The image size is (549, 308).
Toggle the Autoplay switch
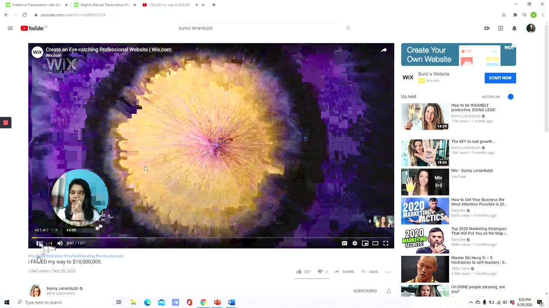tap(510, 97)
